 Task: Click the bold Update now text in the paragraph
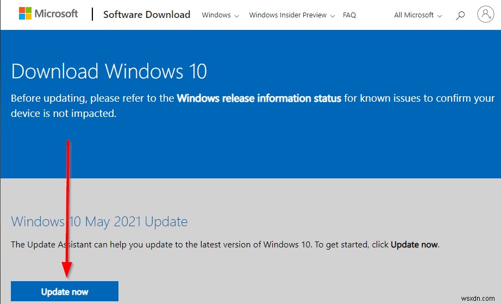414,245
